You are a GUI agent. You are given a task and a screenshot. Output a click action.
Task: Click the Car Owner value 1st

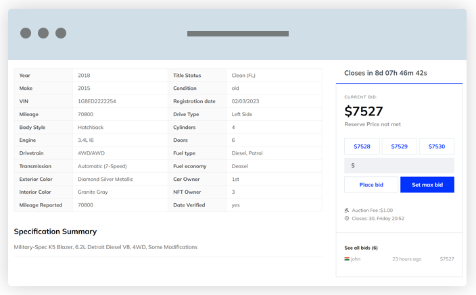coord(235,179)
